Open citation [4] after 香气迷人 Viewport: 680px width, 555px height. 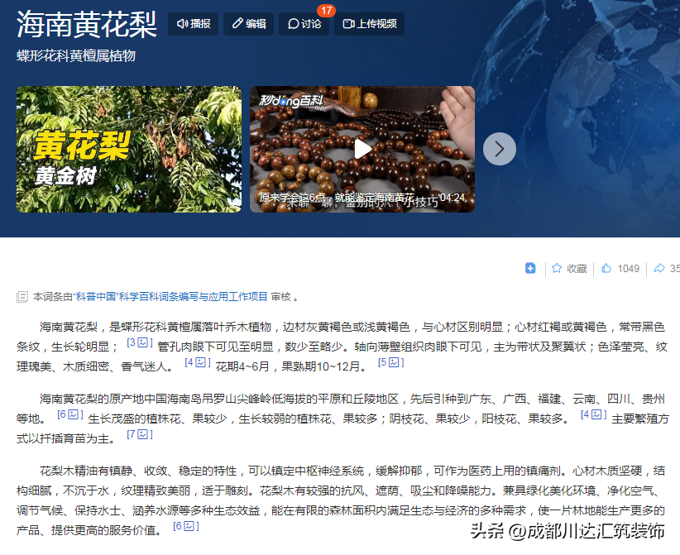pyautogui.click(x=197, y=362)
